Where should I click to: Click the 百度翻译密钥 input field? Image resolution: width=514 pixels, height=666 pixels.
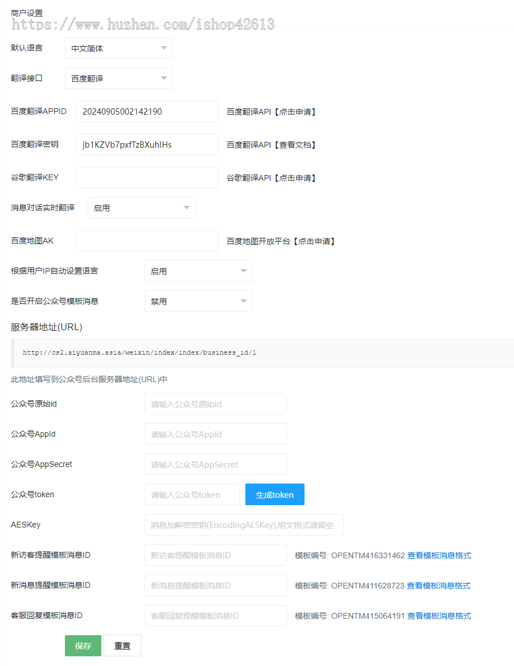coord(147,144)
